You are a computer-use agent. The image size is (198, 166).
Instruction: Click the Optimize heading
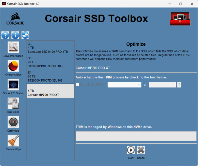pos(136,44)
